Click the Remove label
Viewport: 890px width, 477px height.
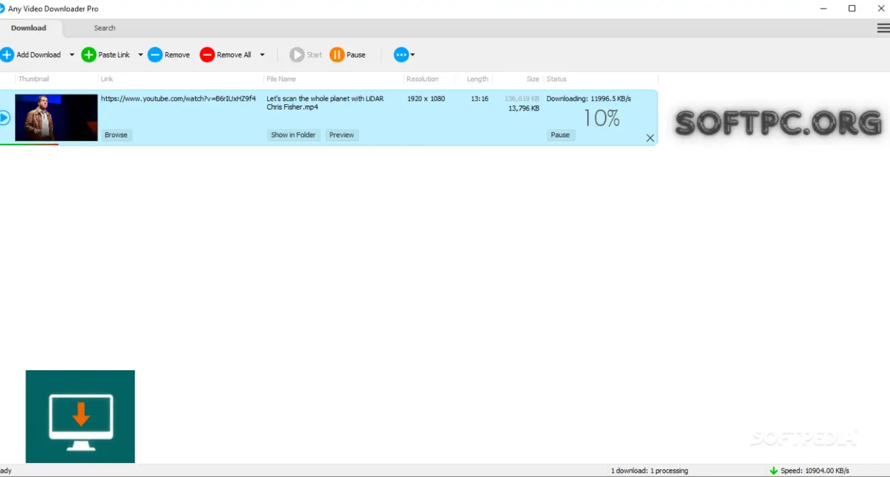[177, 54]
